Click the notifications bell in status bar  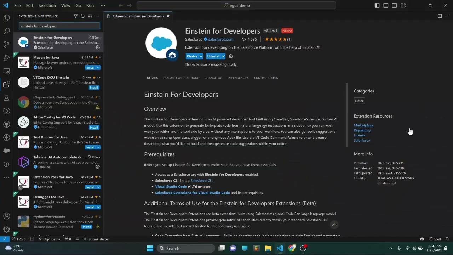(447, 239)
